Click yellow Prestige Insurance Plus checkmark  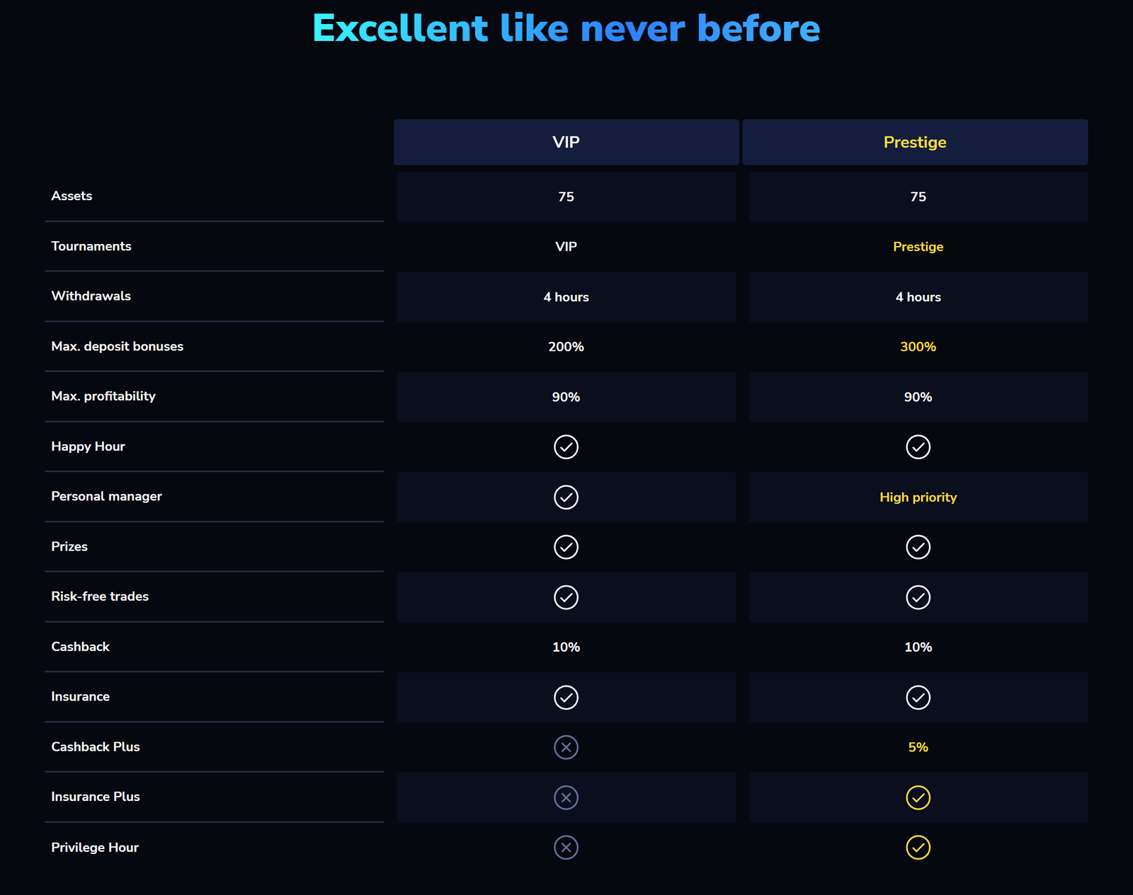pos(918,797)
